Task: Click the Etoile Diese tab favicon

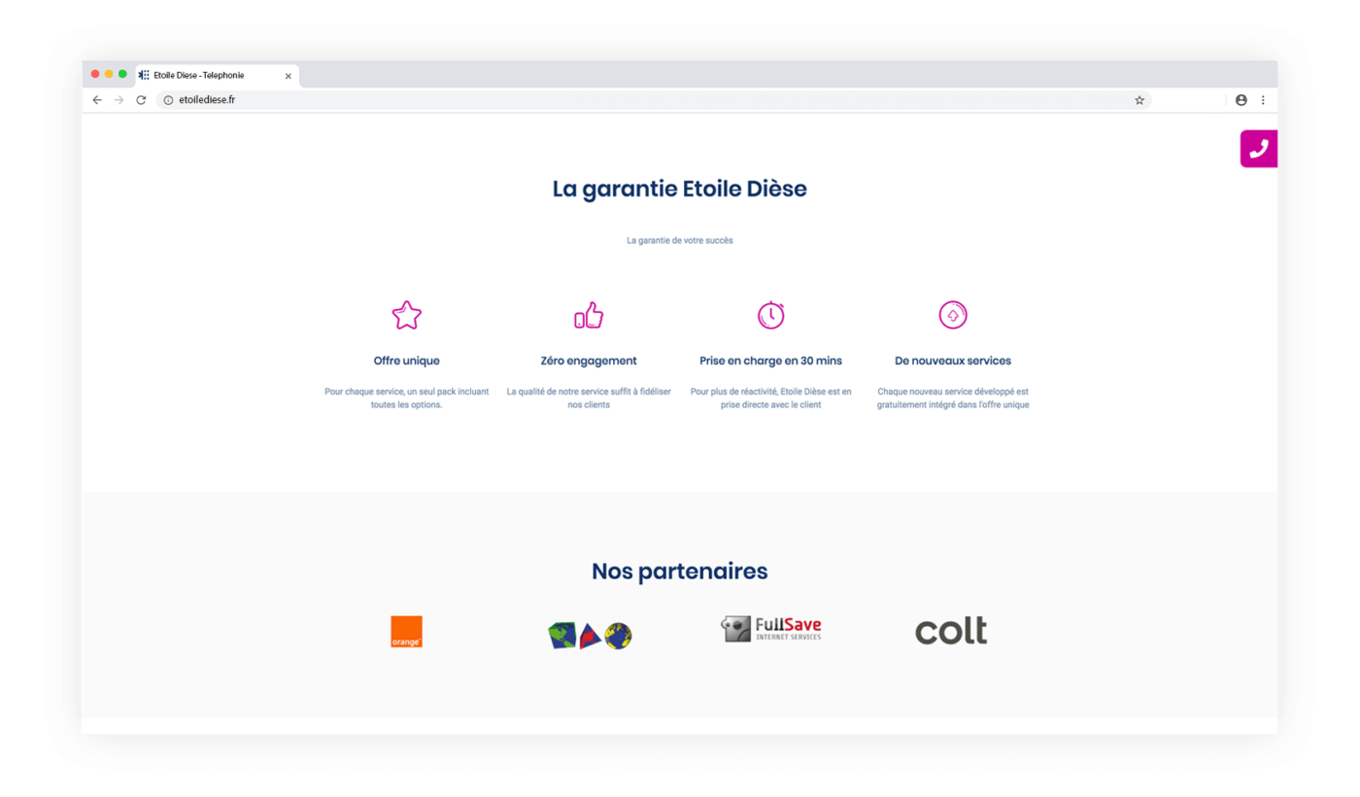Action: coord(144,75)
